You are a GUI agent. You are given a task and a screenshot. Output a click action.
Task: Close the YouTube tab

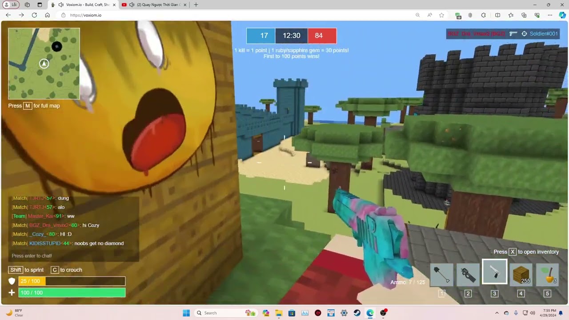(185, 4)
